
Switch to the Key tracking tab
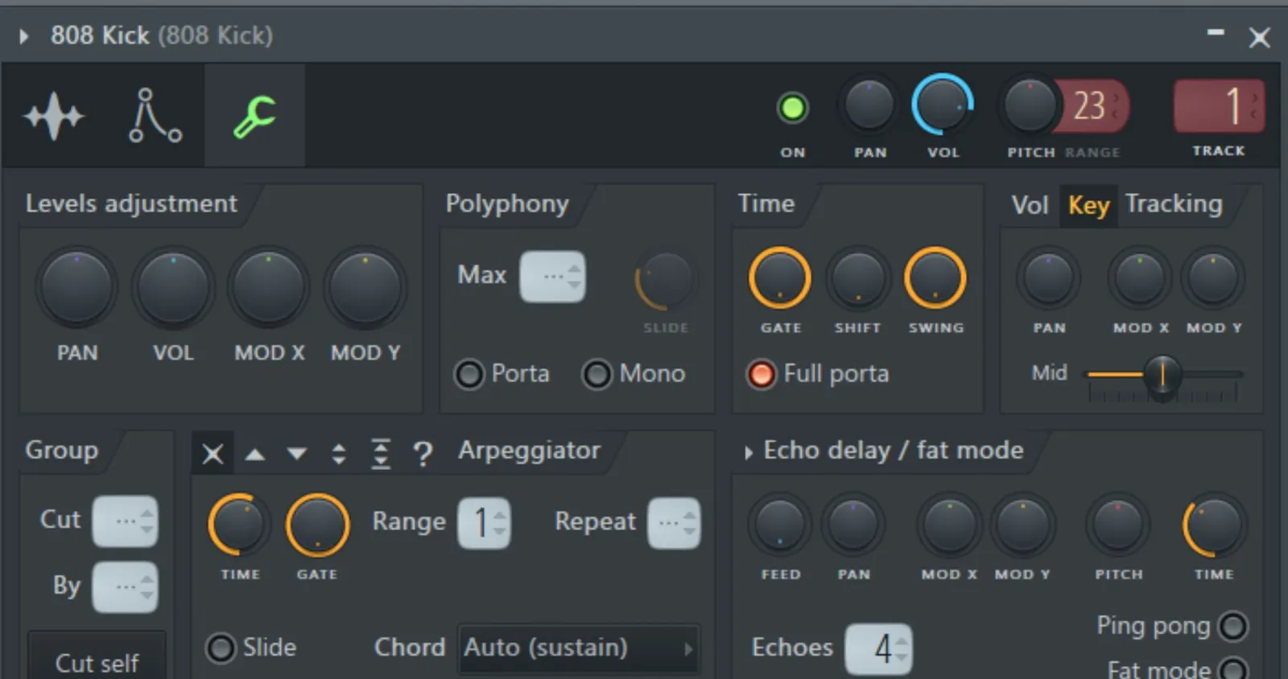[x=1089, y=205]
